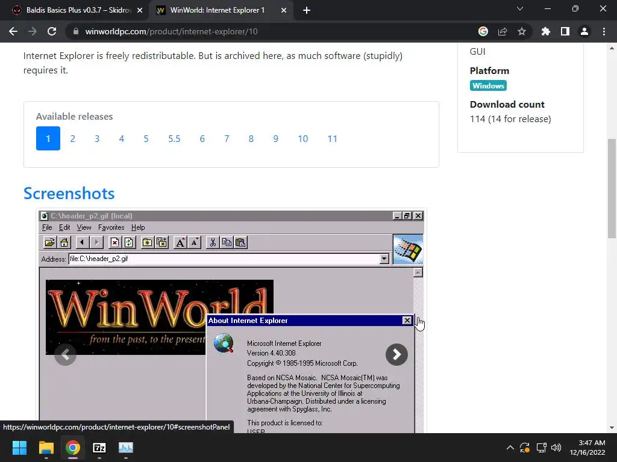617x462 pixels.
Task: Click the scrollbar down arrow
Action: 612,428
